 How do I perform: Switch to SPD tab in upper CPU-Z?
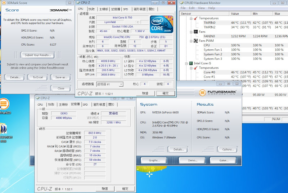(126, 9)
